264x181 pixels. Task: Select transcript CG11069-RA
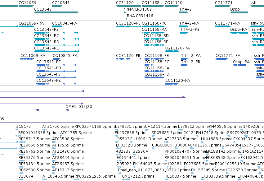31,23
